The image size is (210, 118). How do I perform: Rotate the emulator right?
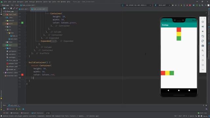pos(203,41)
